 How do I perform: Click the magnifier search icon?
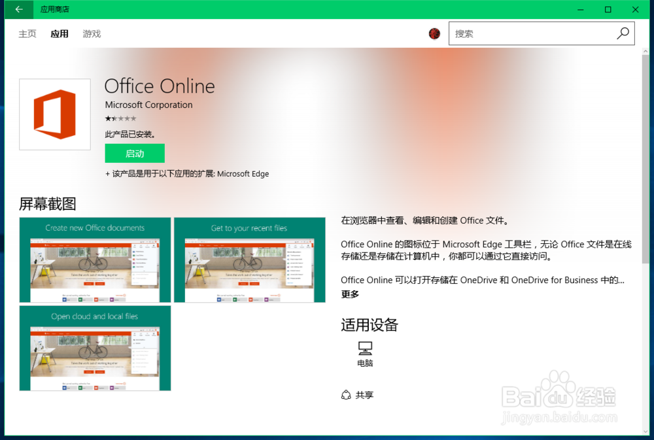tap(623, 33)
